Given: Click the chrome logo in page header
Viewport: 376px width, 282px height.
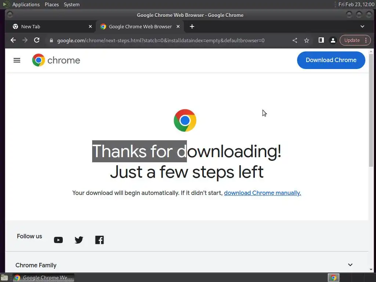Looking at the screenshot, I should (x=56, y=60).
